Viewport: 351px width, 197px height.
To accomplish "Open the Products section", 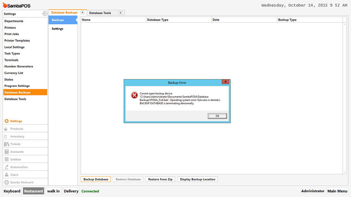I will click(25, 129).
